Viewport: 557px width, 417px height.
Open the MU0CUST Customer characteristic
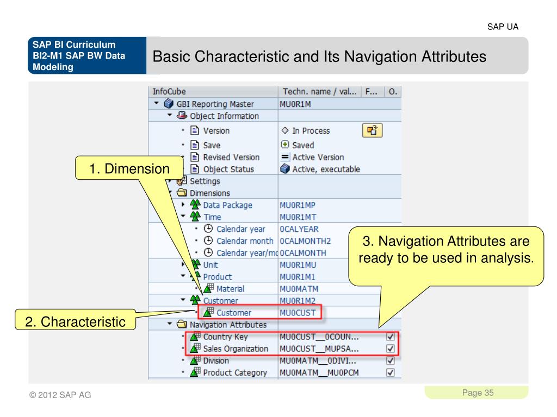(x=234, y=312)
